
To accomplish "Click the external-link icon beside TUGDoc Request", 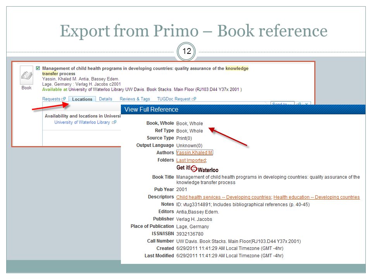I will point(194,99).
